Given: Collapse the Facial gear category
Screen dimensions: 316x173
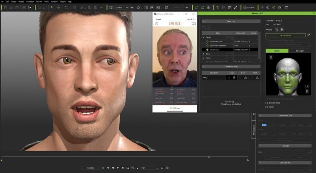Looking at the screenshot, I should (x=204, y=37).
